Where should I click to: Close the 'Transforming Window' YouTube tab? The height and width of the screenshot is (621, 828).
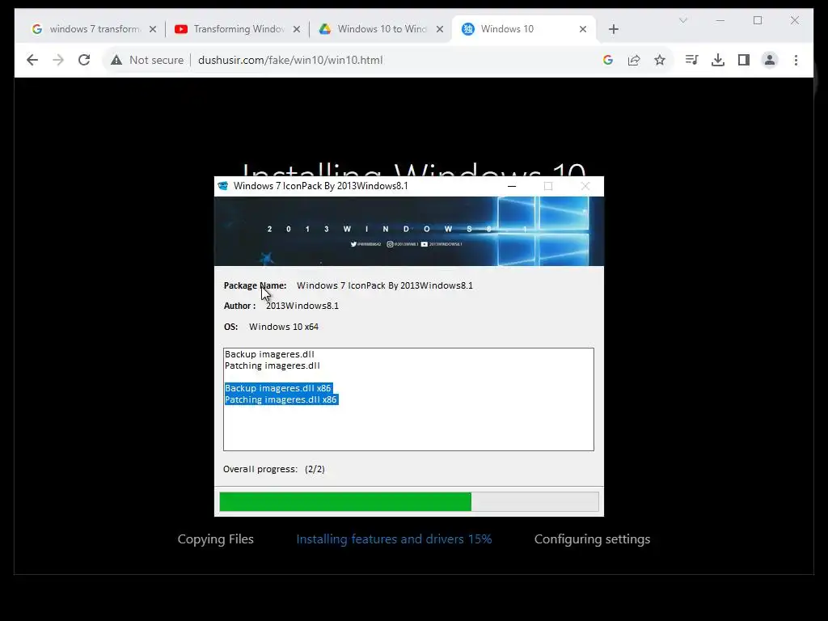tap(296, 30)
